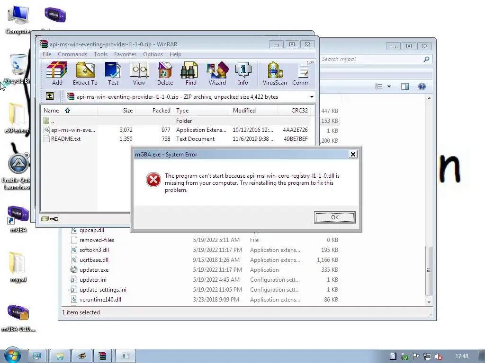Toggle the Explorer preview pane icon

click(405, 86)
